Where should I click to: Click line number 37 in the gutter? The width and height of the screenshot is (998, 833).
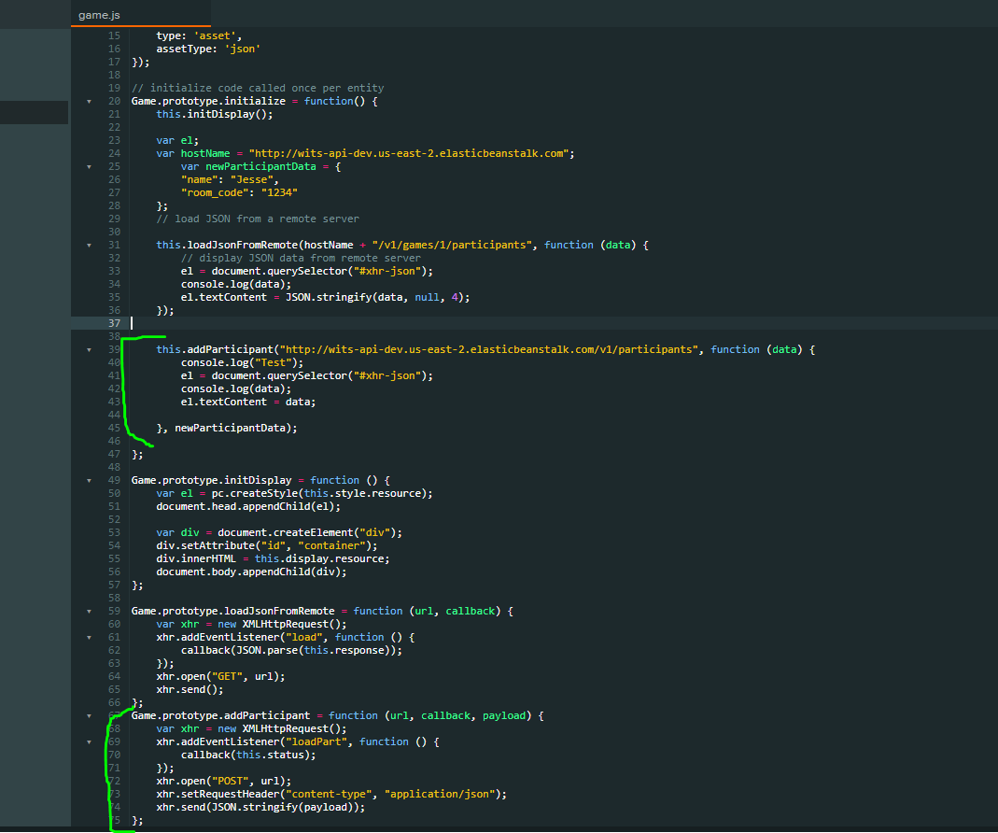click(x=114, y=323)
